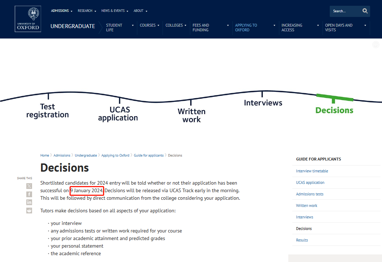This screenshot has height=262, width=382.
Task: Select Test registration timeline step
Action: (x=48, y=110)
